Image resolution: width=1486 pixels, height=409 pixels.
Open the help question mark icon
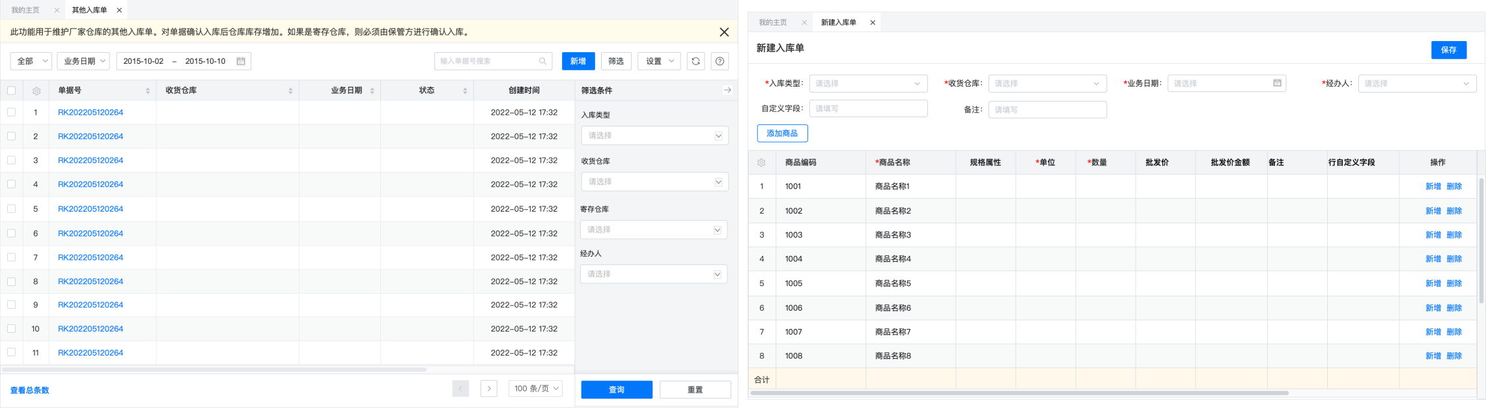720,61
